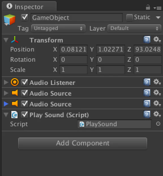Click the Rotation Y field
This screenshot has width=163, height=176.
[x=110, y=59]
